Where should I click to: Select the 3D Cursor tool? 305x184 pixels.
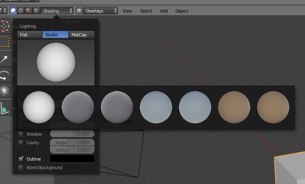tap(4, 26)
